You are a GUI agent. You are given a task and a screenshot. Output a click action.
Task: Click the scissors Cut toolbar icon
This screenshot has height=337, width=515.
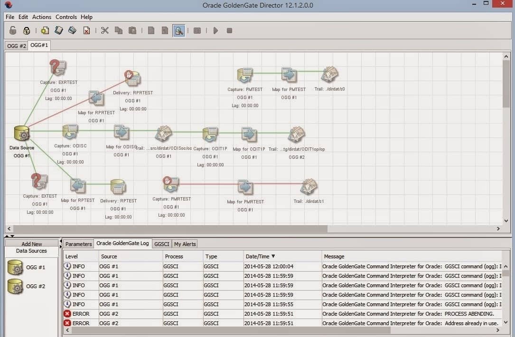point(105,30)
